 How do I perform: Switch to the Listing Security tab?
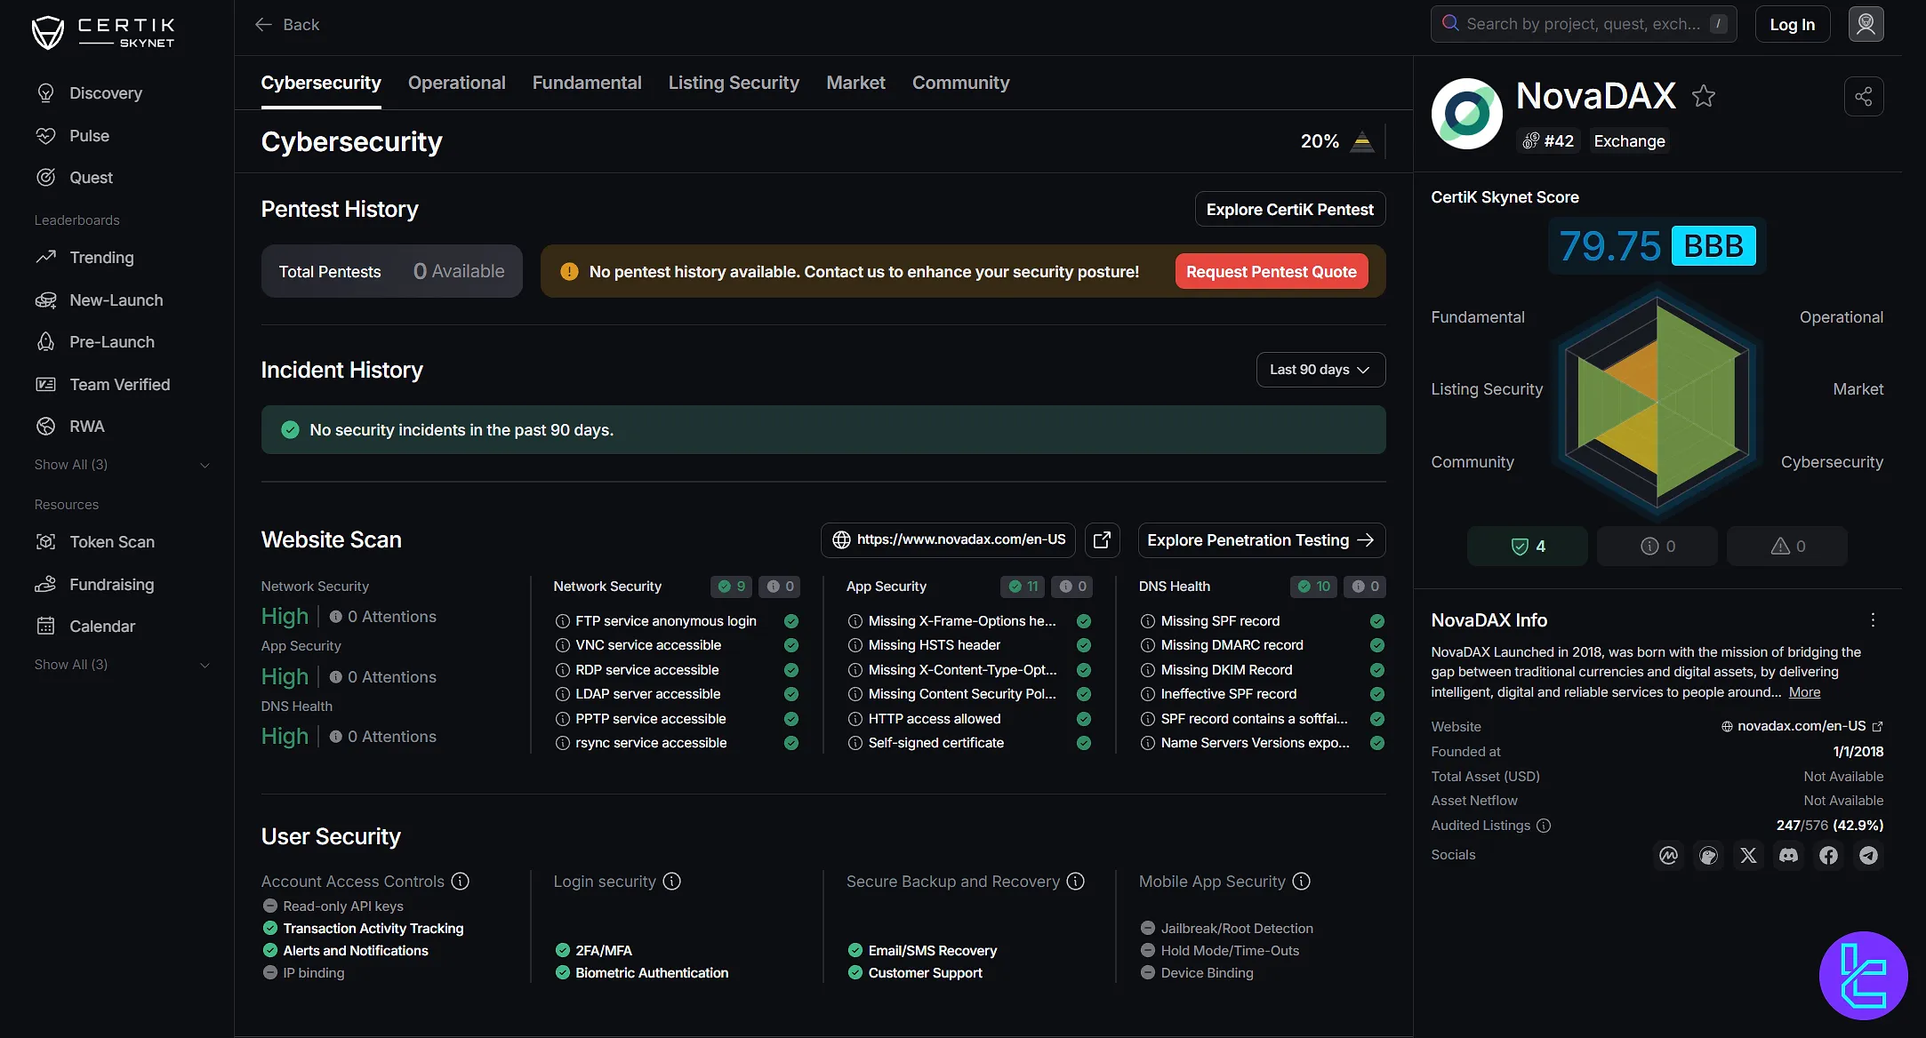[x=733, y=83]
